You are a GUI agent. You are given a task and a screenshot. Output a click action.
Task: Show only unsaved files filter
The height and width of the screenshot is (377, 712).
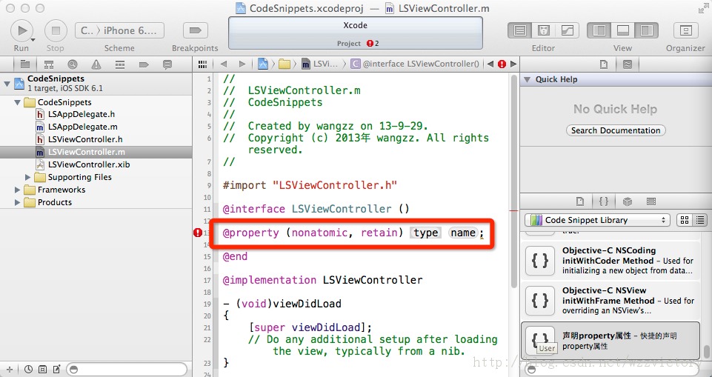(x=56, y=369)
